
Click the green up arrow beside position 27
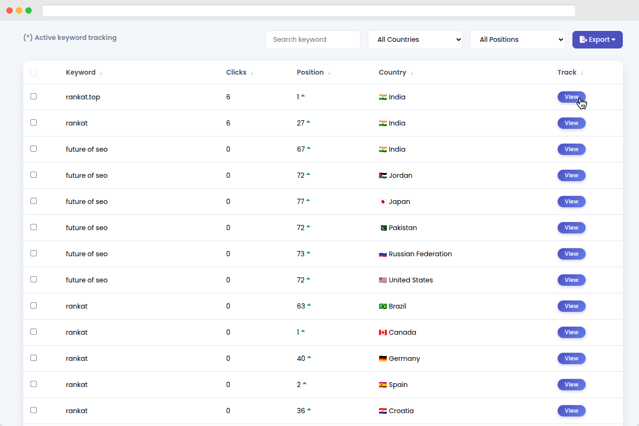(308, 122)
